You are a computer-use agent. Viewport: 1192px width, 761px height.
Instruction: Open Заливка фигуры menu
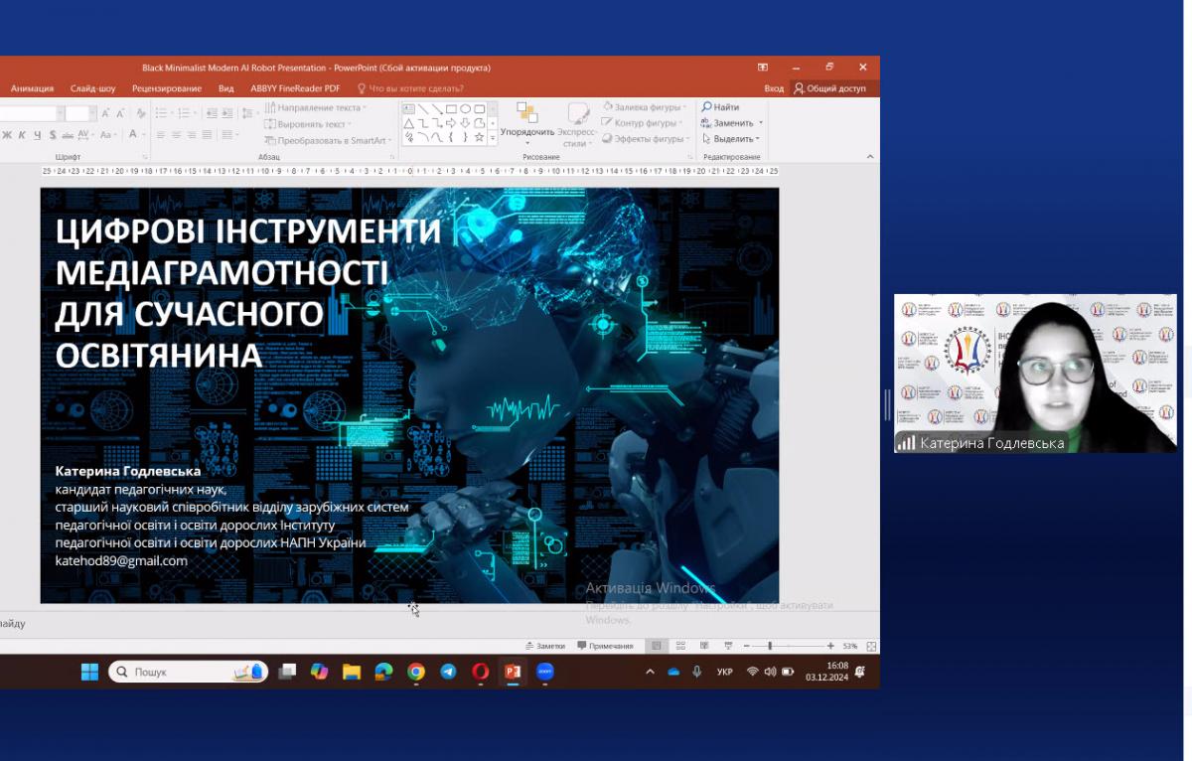(646, 107)
